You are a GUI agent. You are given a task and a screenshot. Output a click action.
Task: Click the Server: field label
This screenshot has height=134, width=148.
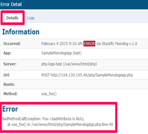(x=10, y=64)
